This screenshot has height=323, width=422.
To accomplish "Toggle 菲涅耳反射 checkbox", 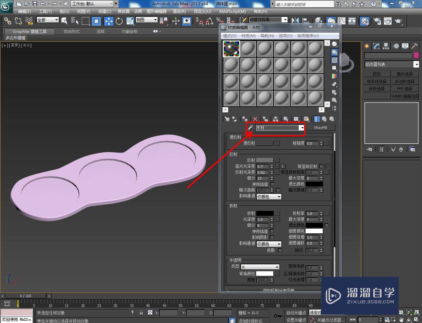I will point(321,166).
